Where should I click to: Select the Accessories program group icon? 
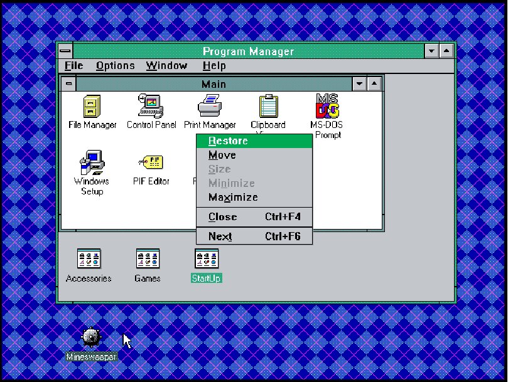pos(89,258)
